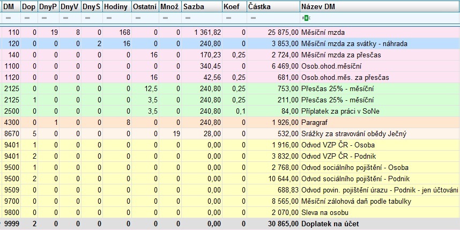Select the Doplatek na účet row
460x230 pixels.
[x=332, y=223]
